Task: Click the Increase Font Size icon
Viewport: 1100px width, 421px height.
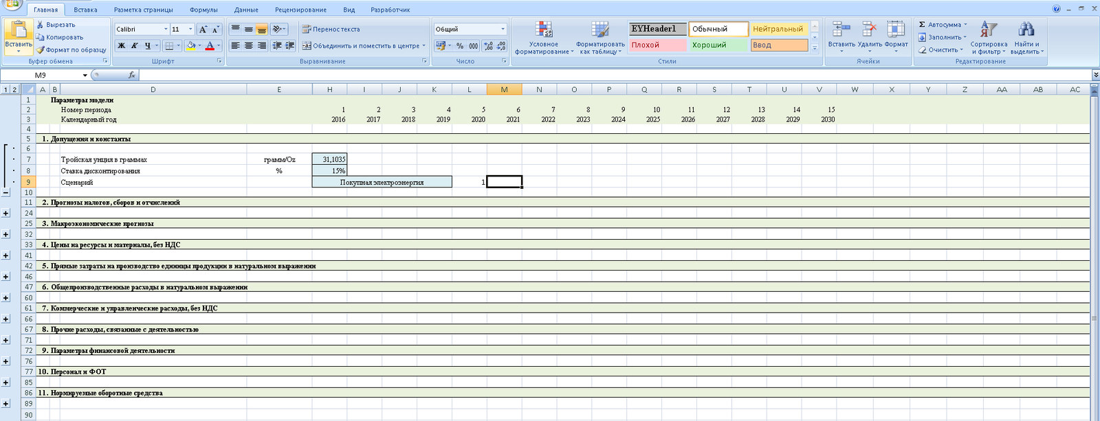Action: coord(203,29)
